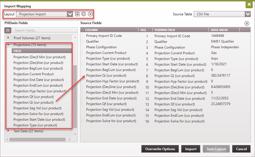The width and height of the screenshot is (255, 157).
Task: Click the PHDwin Fields horizontal scrollbar thumb
Action: 37,139
